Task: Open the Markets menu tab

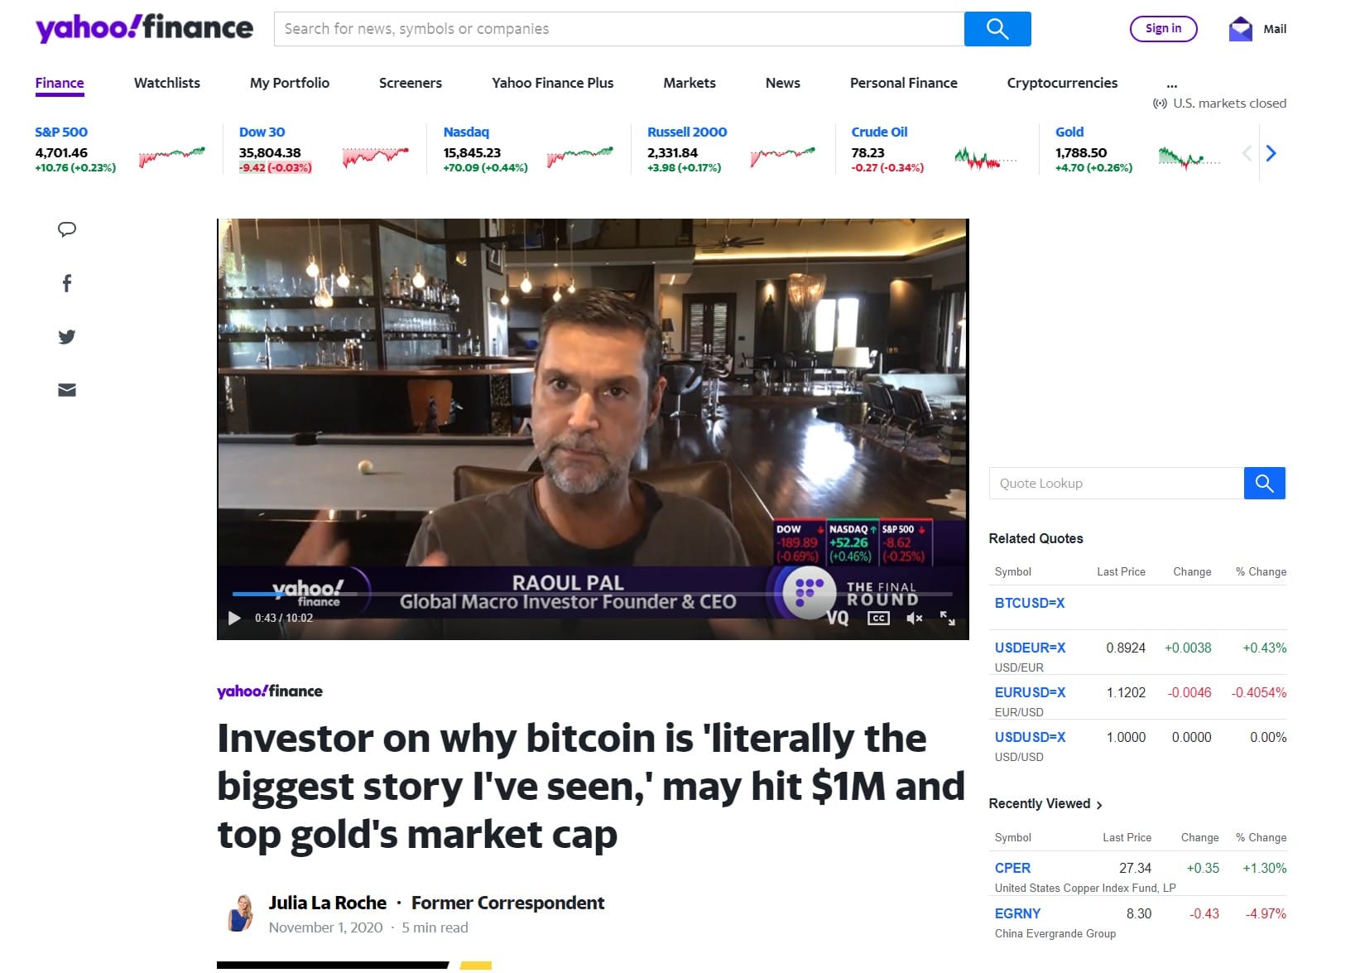Action: pos(690,83)
